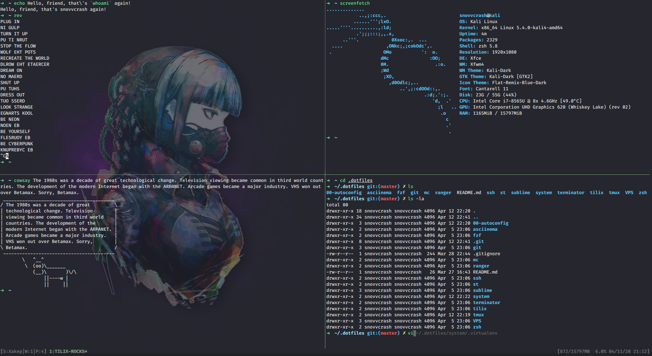
Task: Click the DE: Xfce line
Action: click(470, 58)
